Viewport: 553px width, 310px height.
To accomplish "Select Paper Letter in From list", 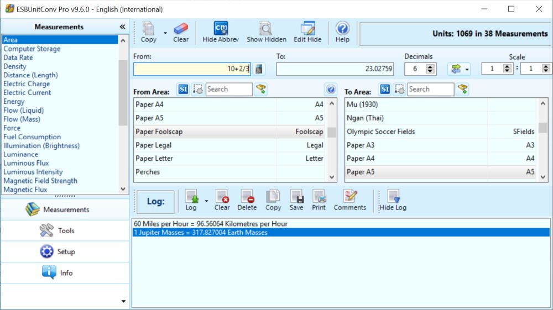I will [229, 159].
